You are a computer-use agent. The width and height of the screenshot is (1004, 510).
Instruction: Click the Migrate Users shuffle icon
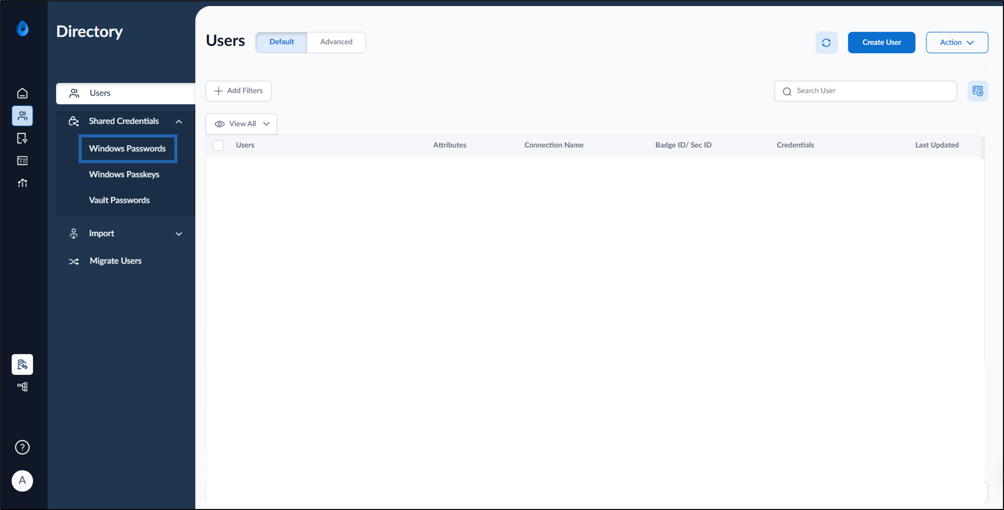[x=74, y=261]
